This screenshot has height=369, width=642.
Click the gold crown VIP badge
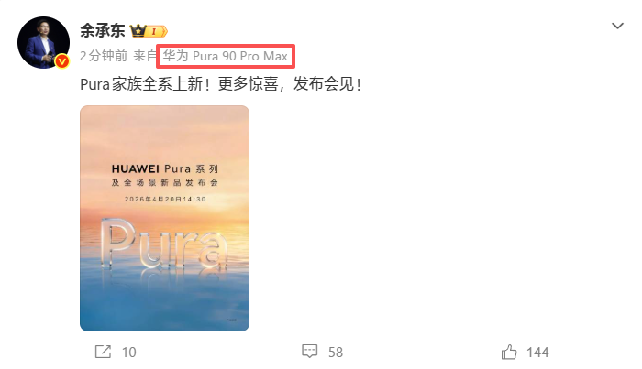pos(138,31)
